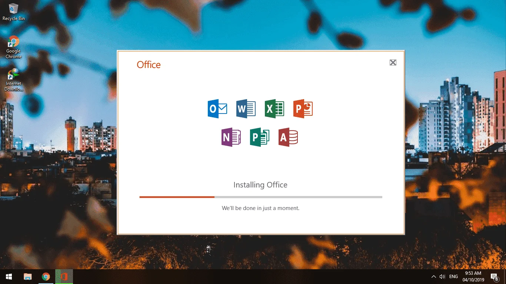Image resolution: width=506 pixels, height=284 pixels.
Task: Click the Access icon in the installer
Action: pyautogui.click(x=288, y=137)
